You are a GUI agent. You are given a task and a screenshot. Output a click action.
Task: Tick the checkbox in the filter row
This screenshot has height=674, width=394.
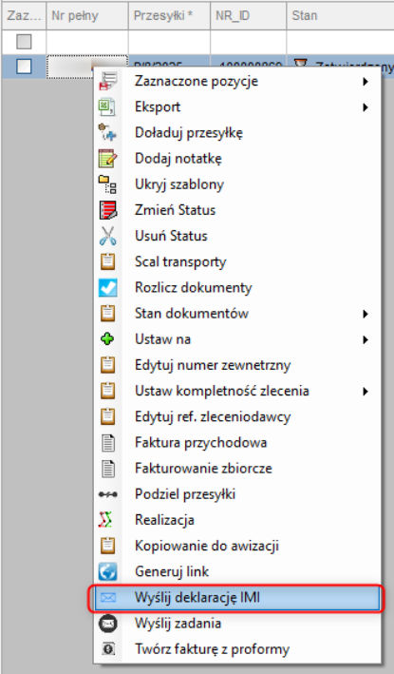click(x=24, y=42)
